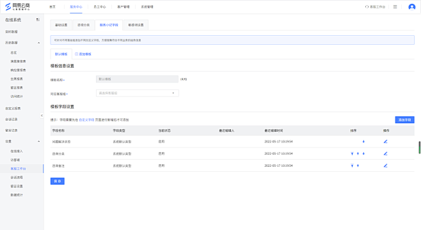Open 访问统计 in the sidebar
This screenshot has height=230, width=421.
17,96
